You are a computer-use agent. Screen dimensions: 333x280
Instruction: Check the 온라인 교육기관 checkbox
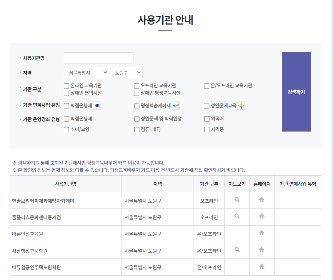click(x=67, y=86)
